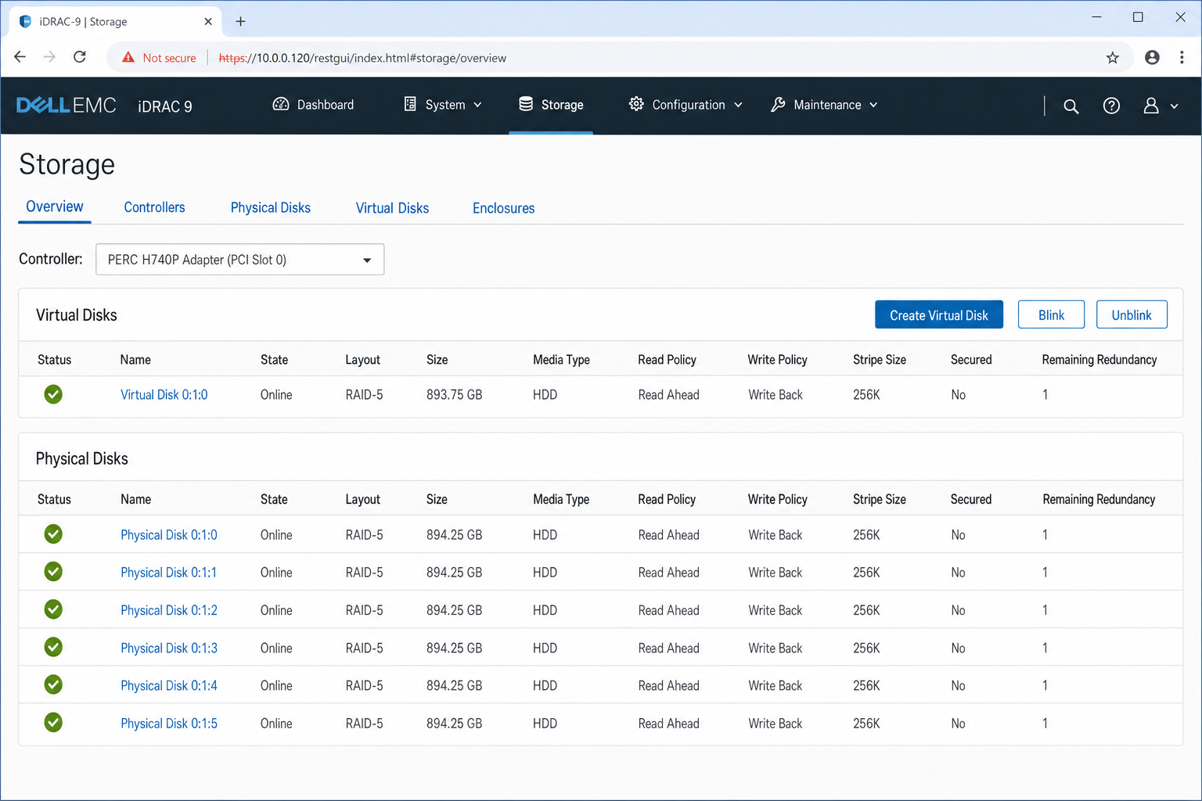Click green status icon for Physical Disk 0:1:4
Screen dimensions: 1202x801
pos(53,684)
